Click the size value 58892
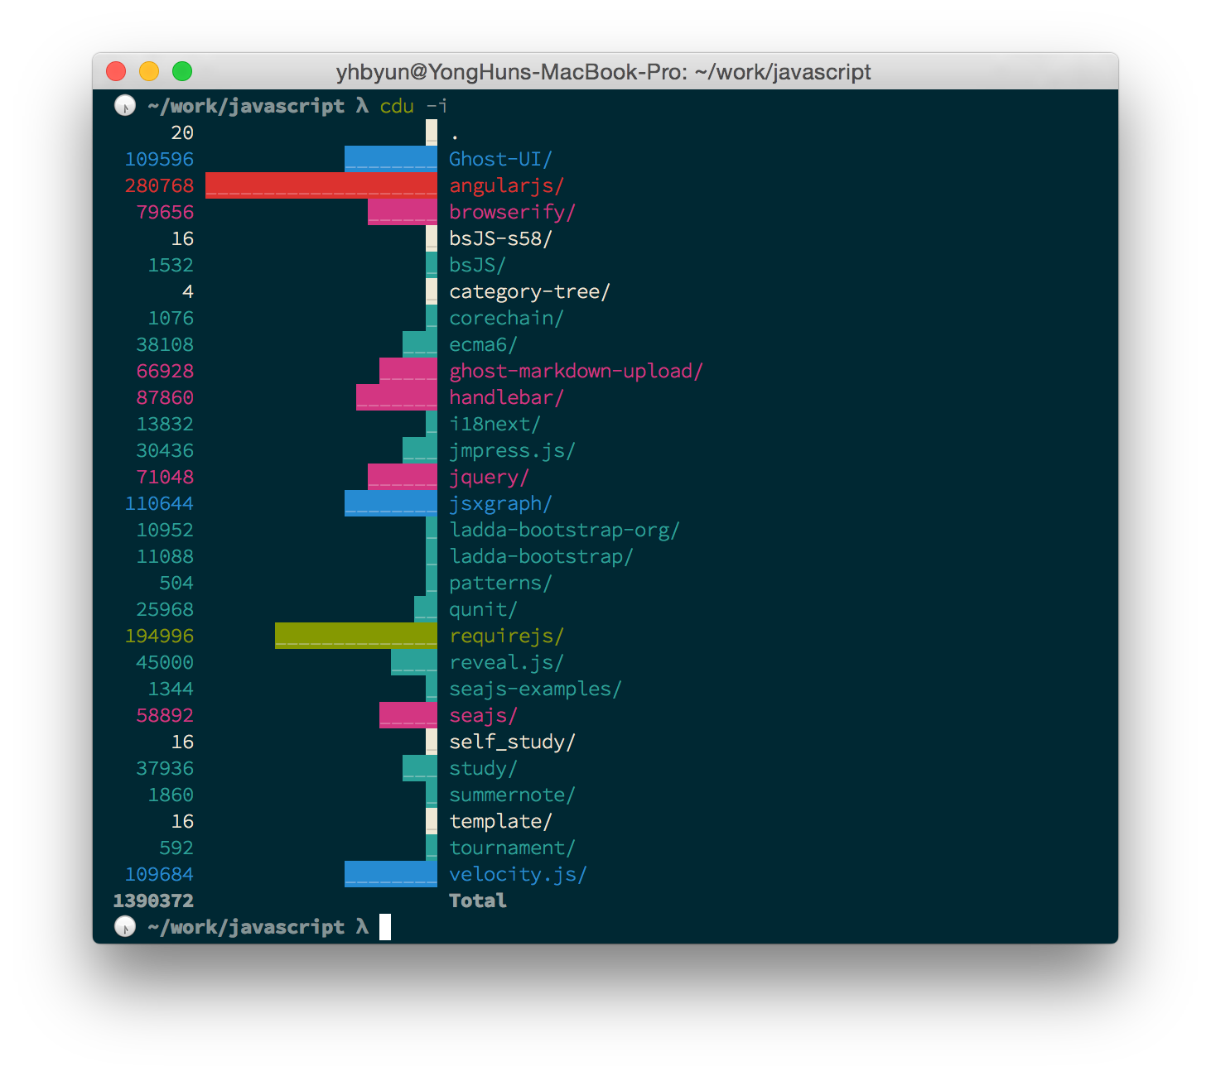This screenshot has height=1076, width=1211. [x=165, y=715]
